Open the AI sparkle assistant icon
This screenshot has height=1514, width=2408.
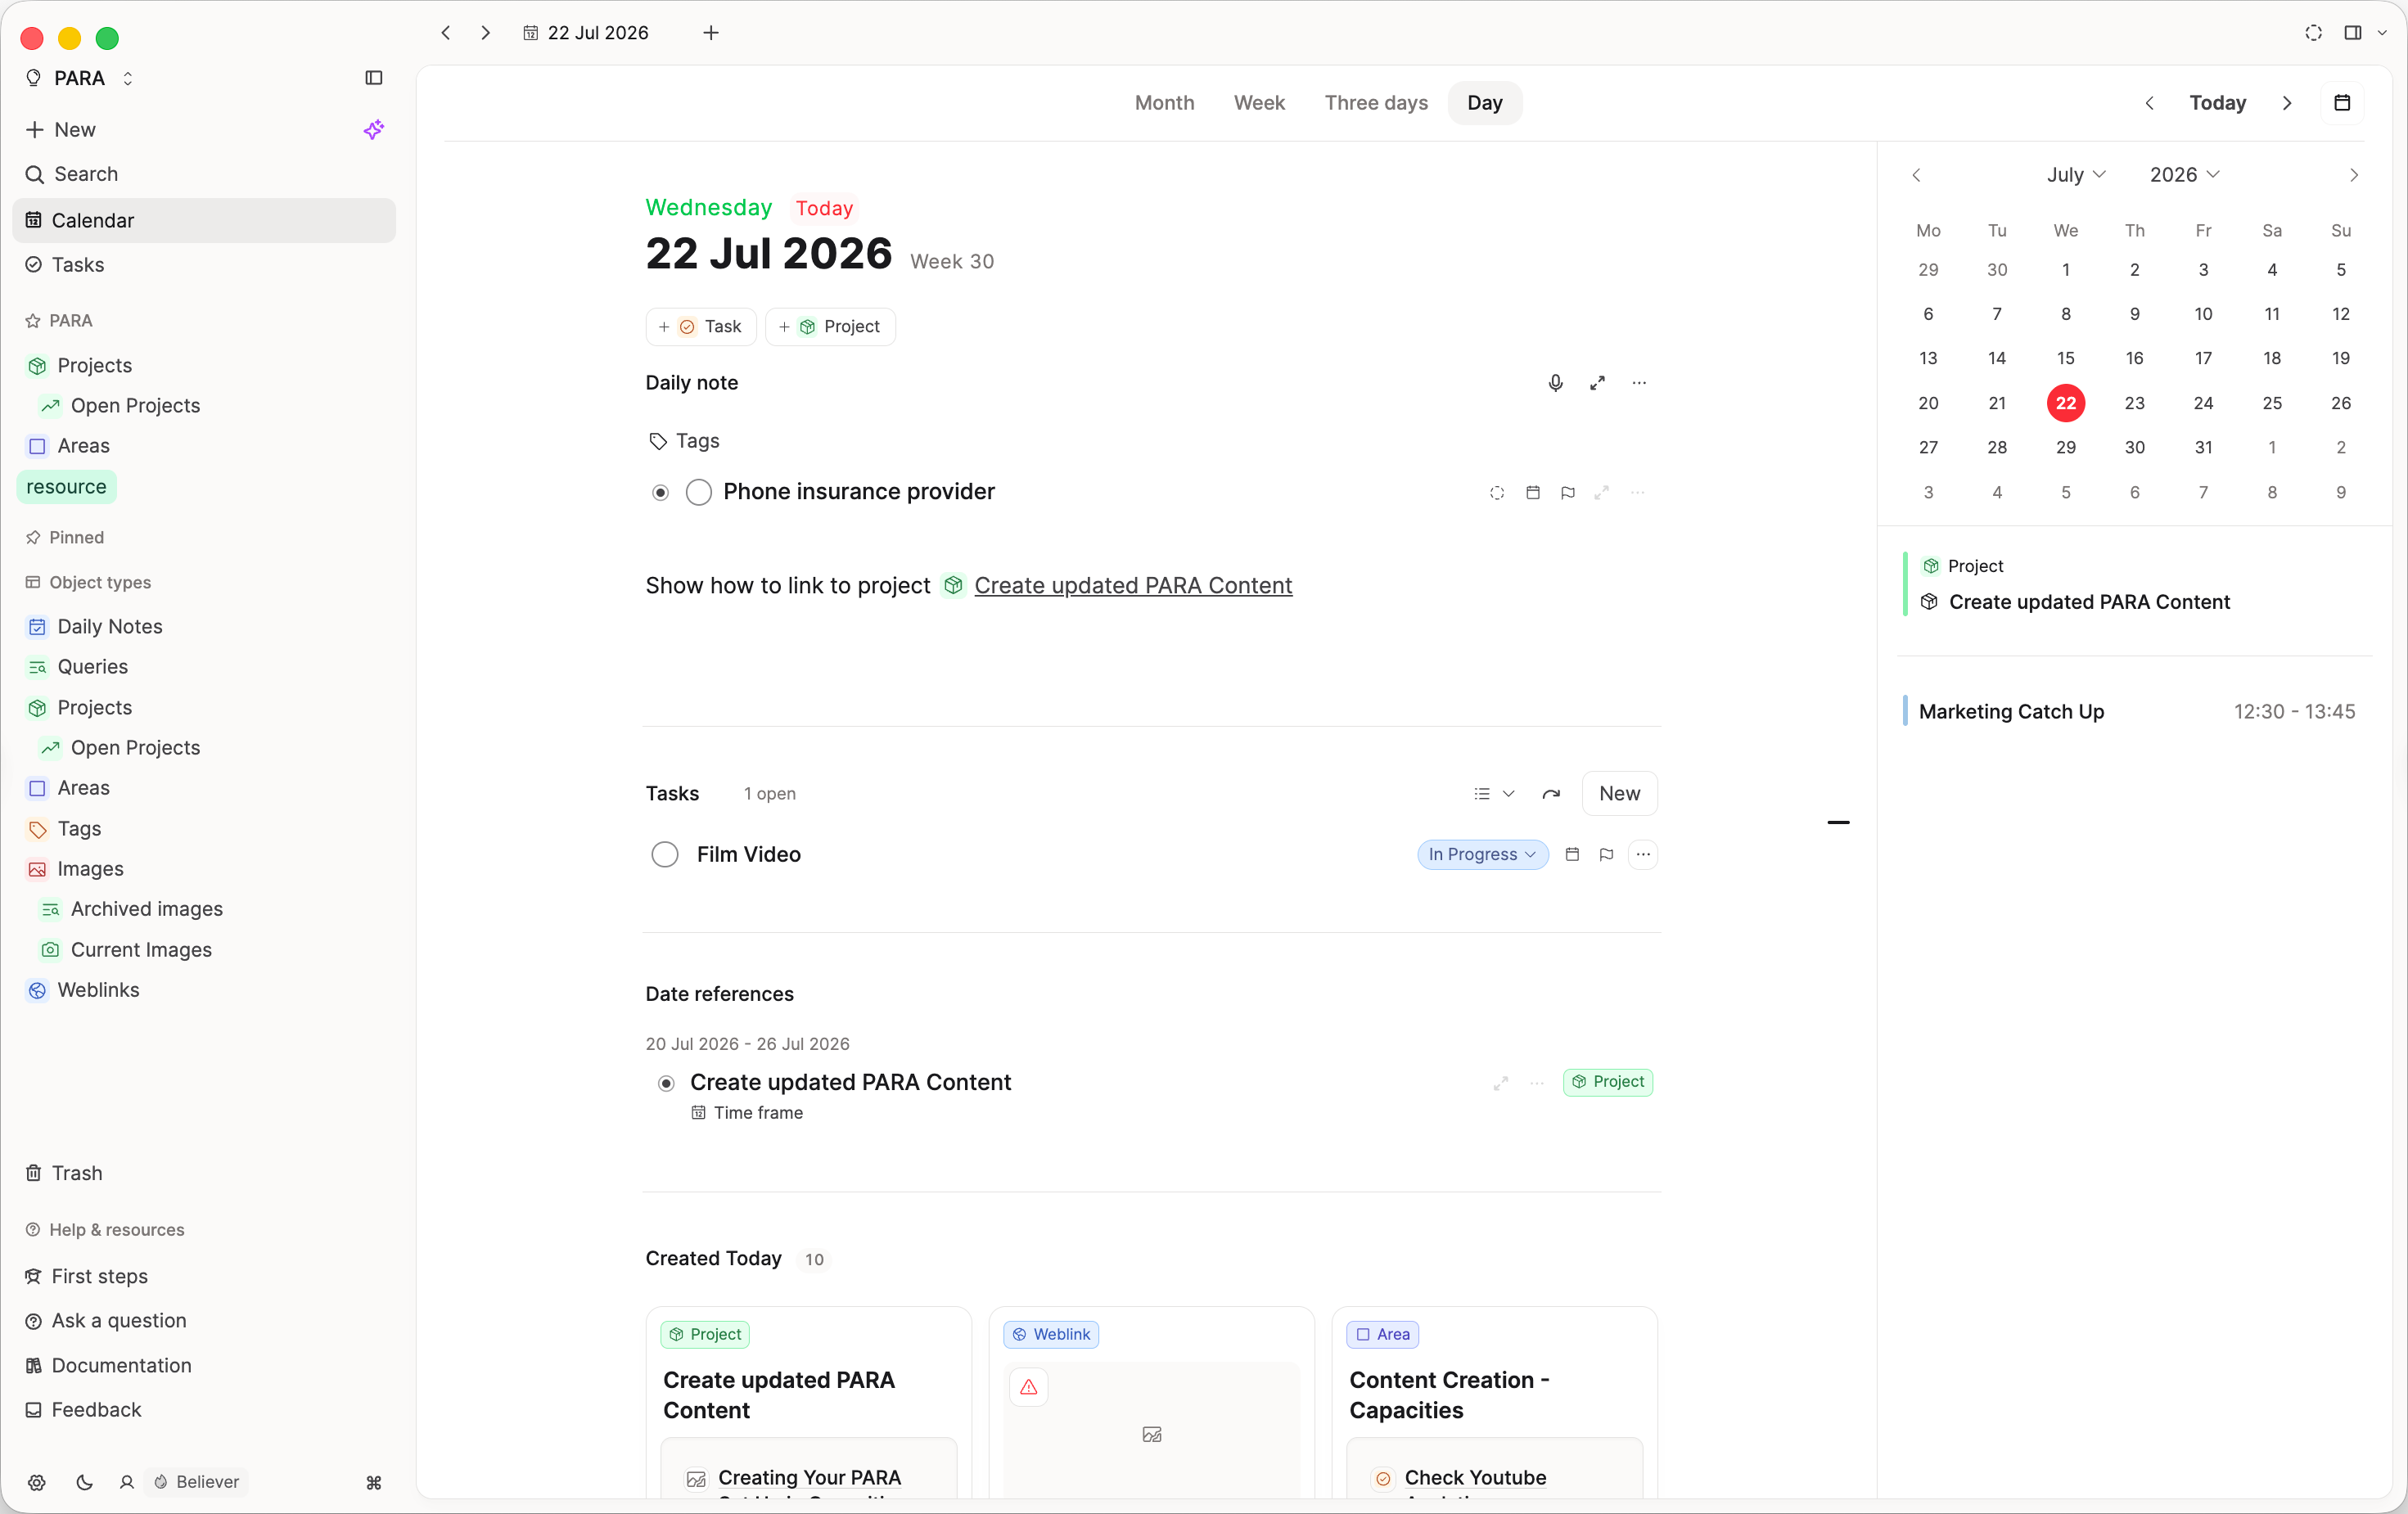tap(374, 129)
